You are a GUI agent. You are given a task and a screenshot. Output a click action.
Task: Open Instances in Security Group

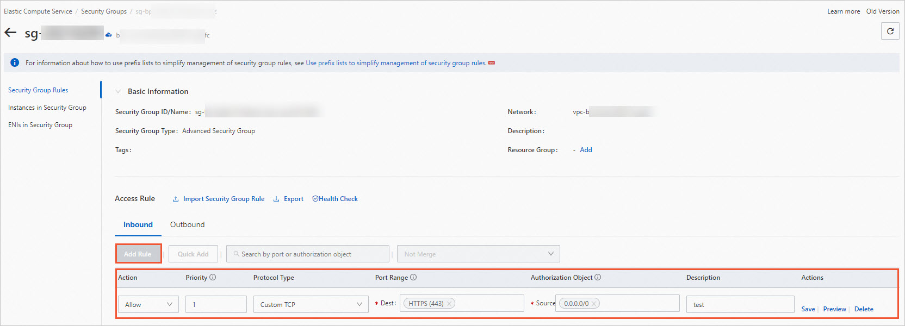coord(47,108)
